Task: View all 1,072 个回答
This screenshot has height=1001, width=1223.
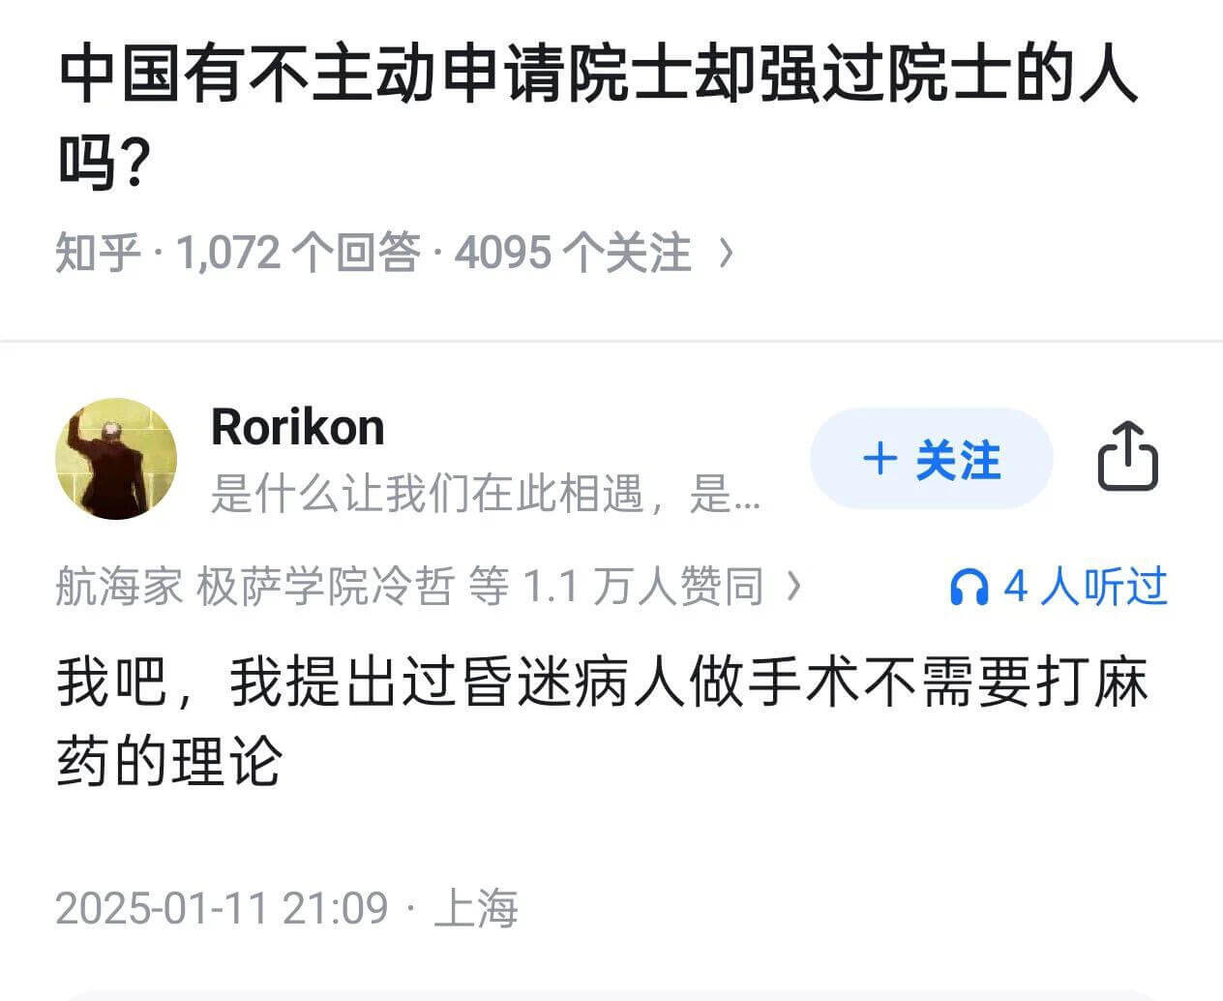Action: [300, 252]
